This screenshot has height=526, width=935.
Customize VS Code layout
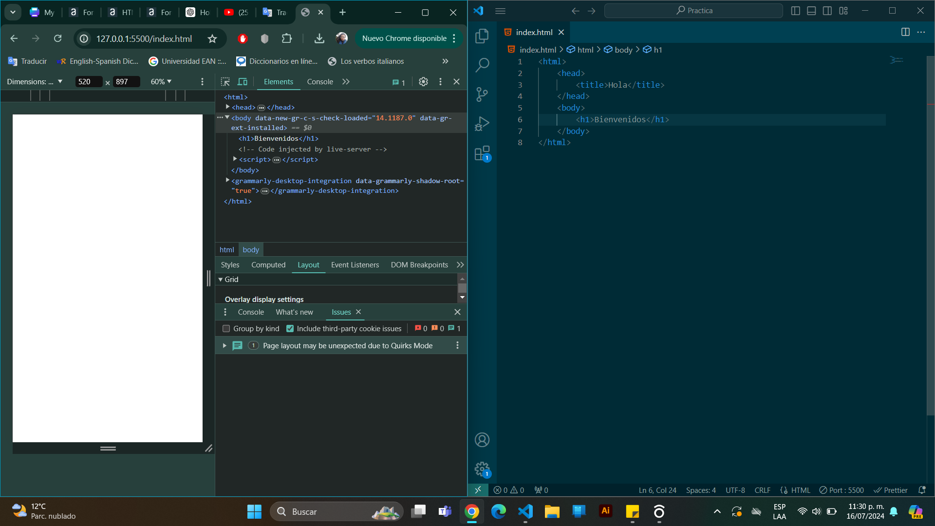coord(843,11)
